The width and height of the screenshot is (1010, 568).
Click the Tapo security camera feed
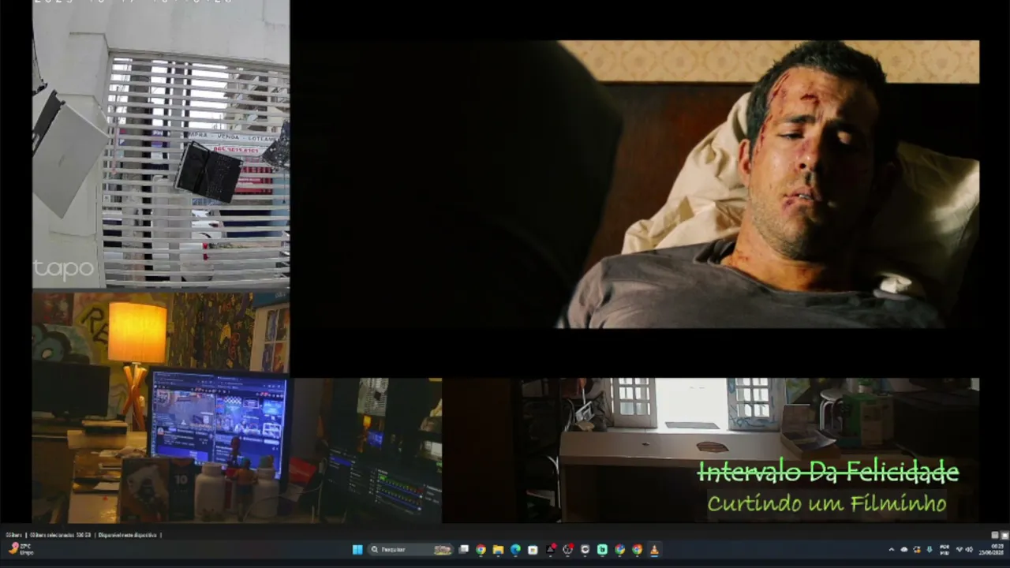pos(161,144)
